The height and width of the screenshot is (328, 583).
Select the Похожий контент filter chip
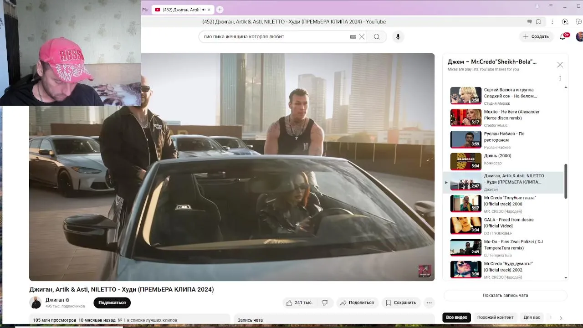(495, 317)
